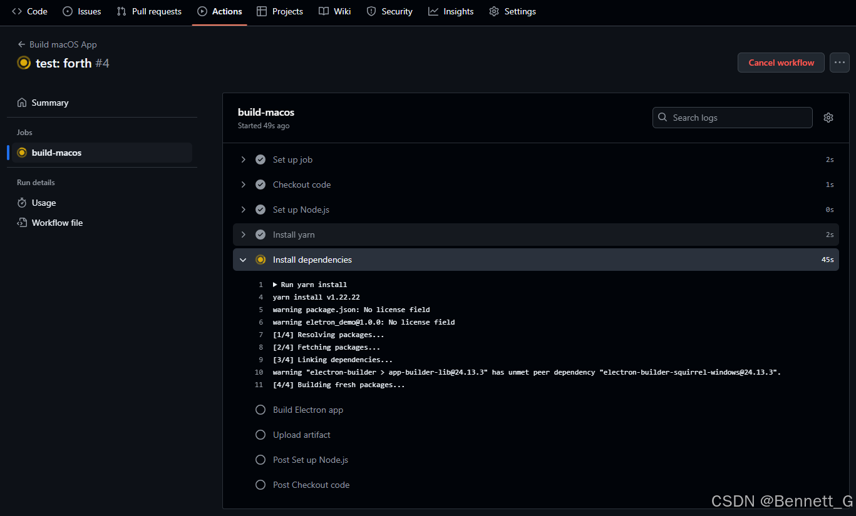Click log line [4/4] Building fresh packages
This screenshot has height=516, width=856.
(339, 385)
